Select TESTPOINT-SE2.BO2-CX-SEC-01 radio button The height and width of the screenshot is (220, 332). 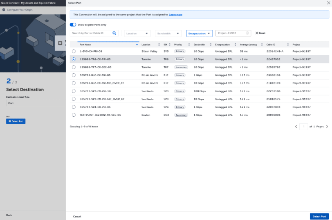[x=74, y=115]
